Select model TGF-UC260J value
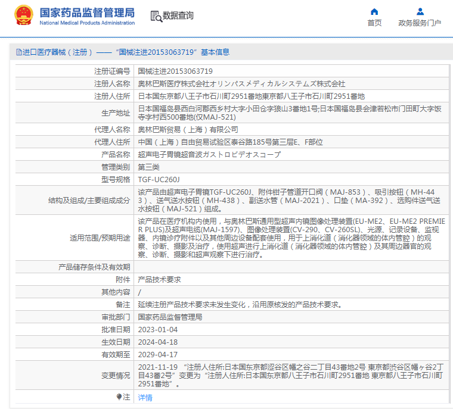Viewport: 453px width, 409px height. [x=159, y=180]
